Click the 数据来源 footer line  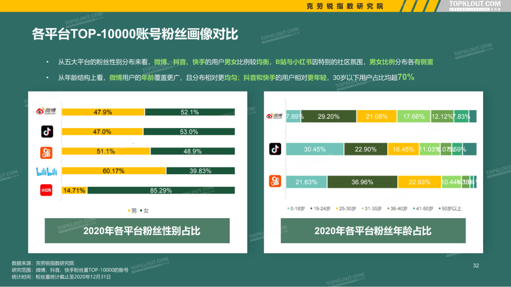(43, 263)
